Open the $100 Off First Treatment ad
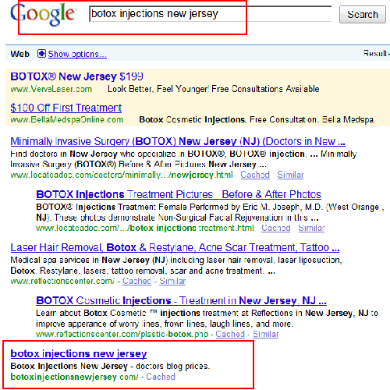The image size is (390, 390). pyautogui.click(x=66, y=108)
